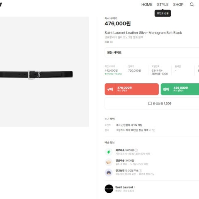Expand card benefits 외 7건 link
Screen dimensions: 199x199
pos(152,130)
